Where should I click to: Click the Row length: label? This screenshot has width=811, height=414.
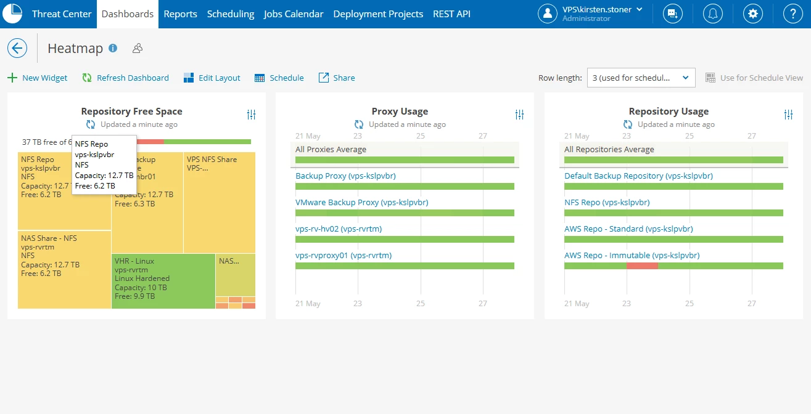pos(560,78)
